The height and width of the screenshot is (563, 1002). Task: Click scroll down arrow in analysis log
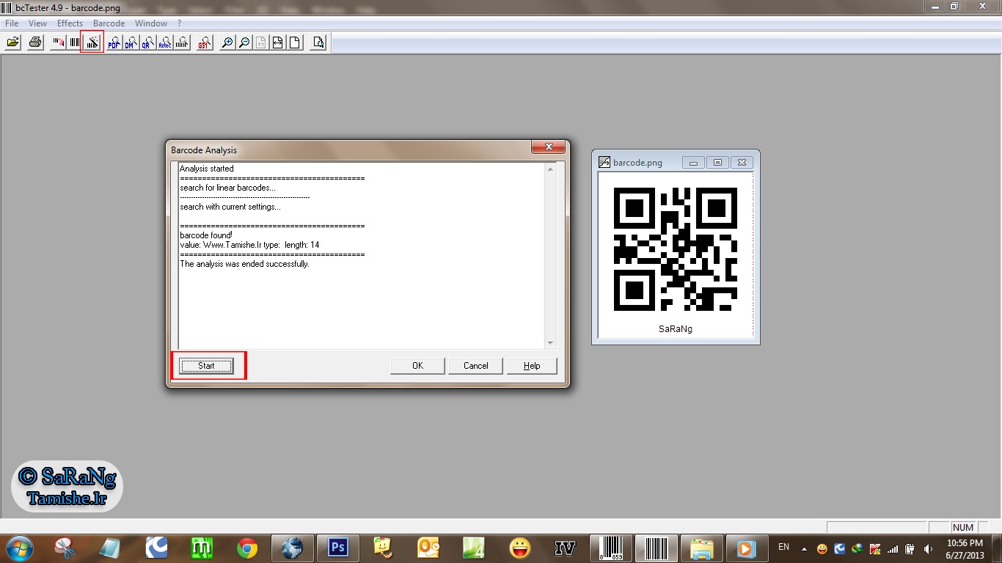pyautogui.click(x=550, y=343)
